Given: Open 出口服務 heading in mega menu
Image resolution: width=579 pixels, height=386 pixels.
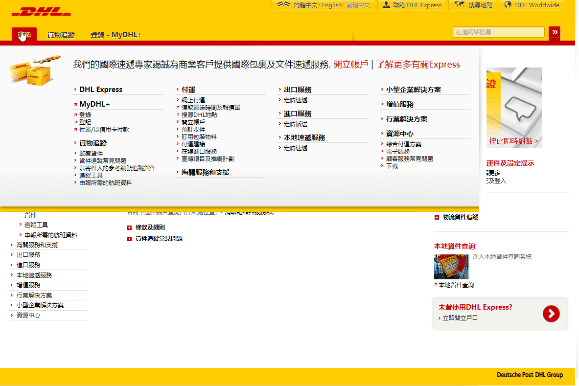Looking at the screenshot, I should click(x=298, y=90).
